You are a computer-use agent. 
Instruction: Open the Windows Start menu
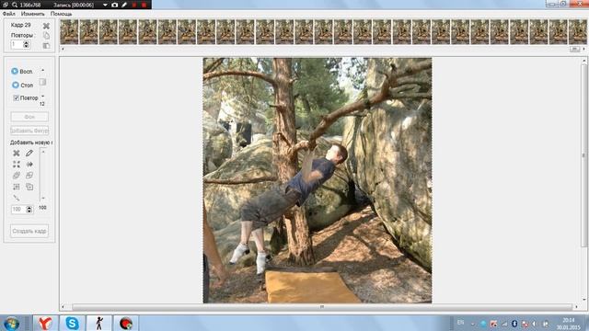[x=12, y=323]
